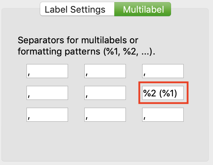Screen dimensions: 213x165
Task: Focus the bottom-right separator field
Action: (x=163, y=115)
